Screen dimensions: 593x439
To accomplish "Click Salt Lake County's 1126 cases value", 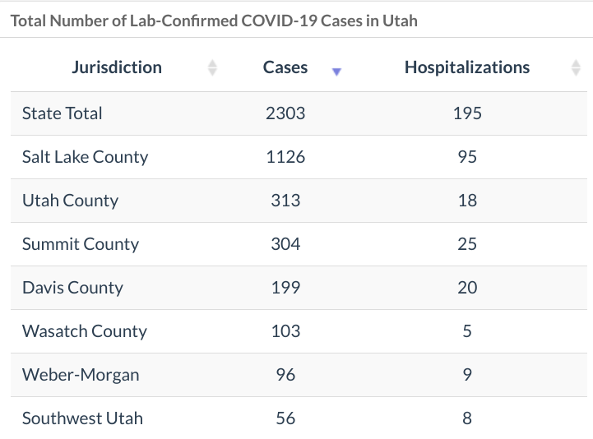I will 285,157.
